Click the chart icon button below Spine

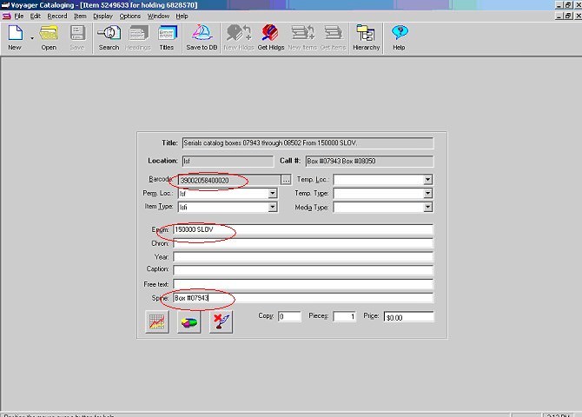point(157,321)
